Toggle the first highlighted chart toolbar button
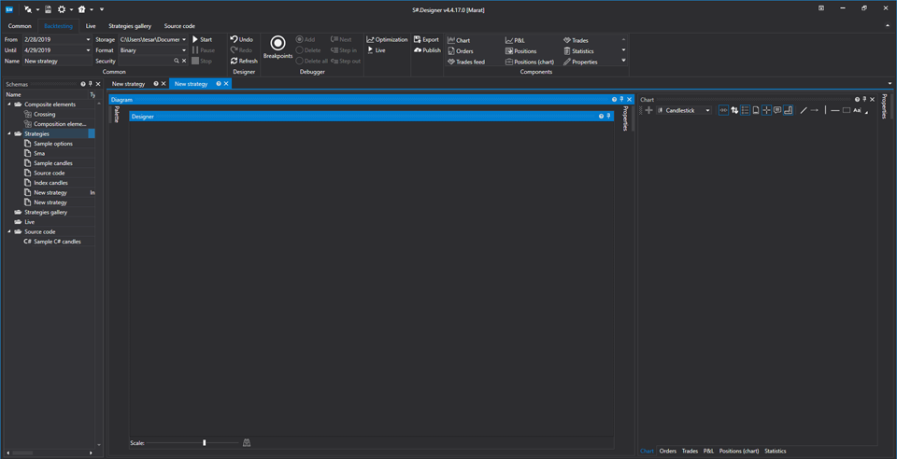This screenshot has width=897, height=459. 723,110
